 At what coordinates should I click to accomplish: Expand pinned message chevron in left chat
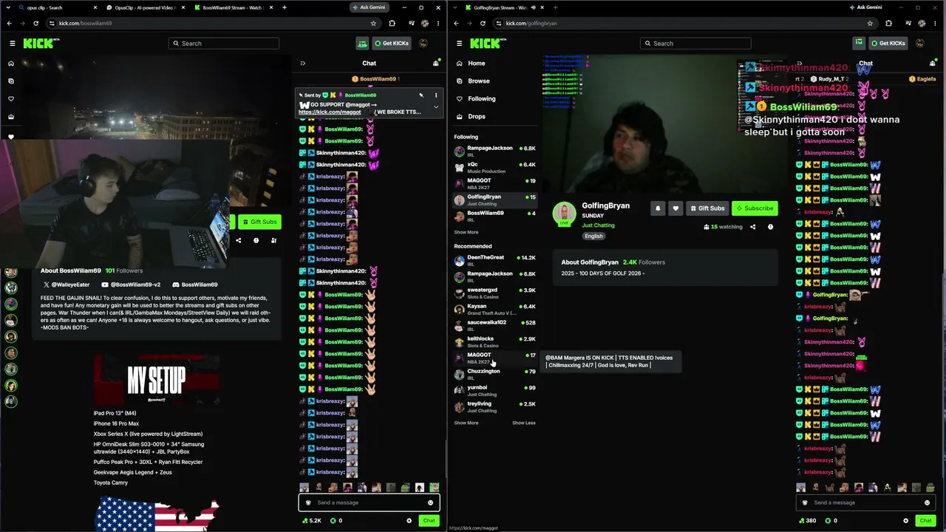pos(436,107)
